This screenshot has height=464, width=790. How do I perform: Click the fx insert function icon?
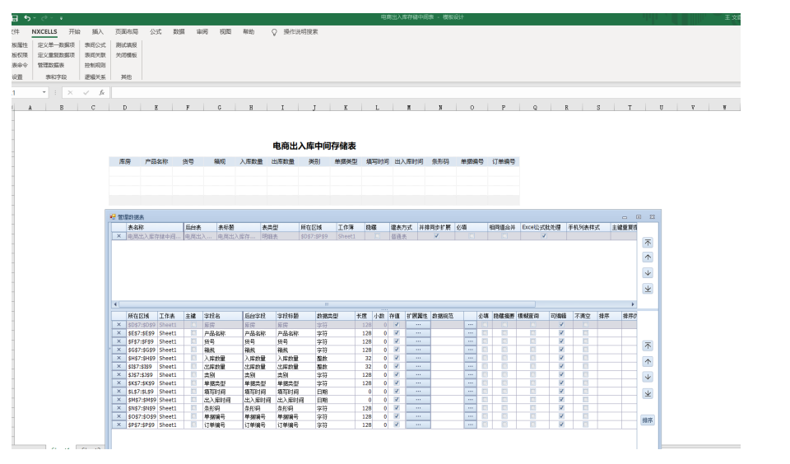101,93
